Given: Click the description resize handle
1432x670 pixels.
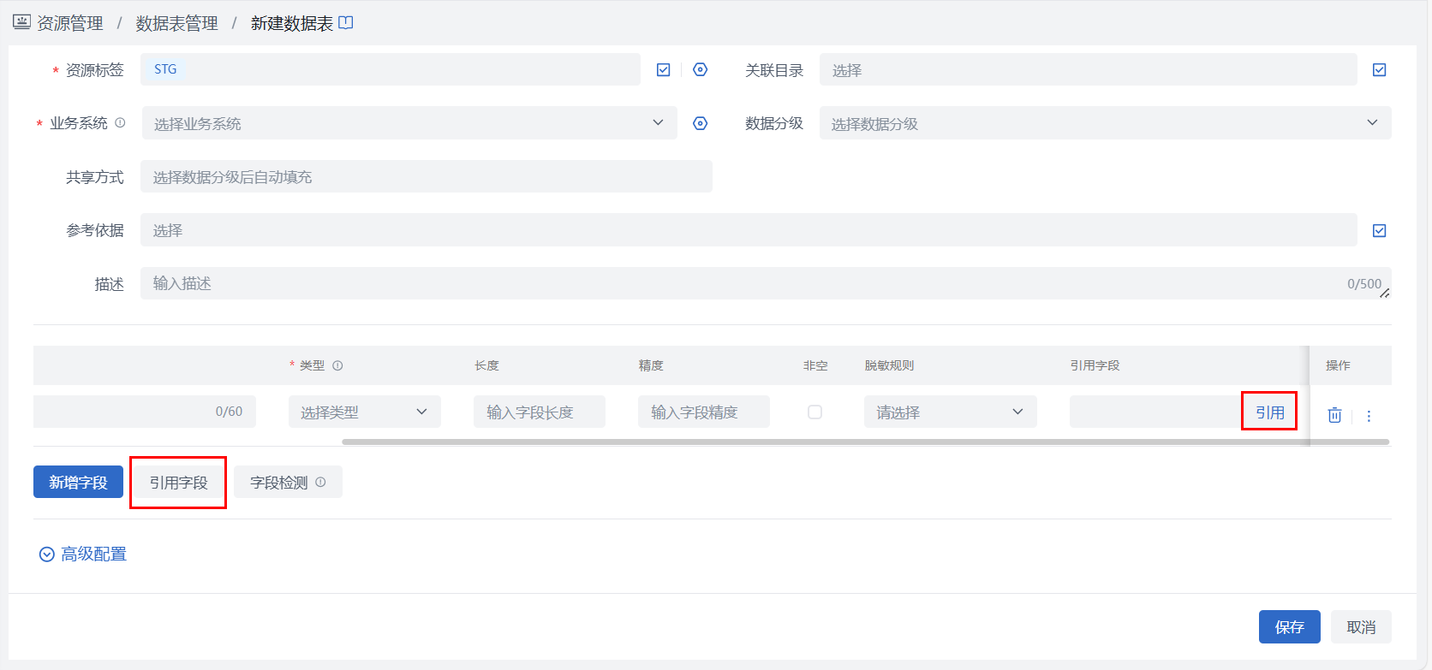Looking at the screenshot, I should (x=1385, y=293).
